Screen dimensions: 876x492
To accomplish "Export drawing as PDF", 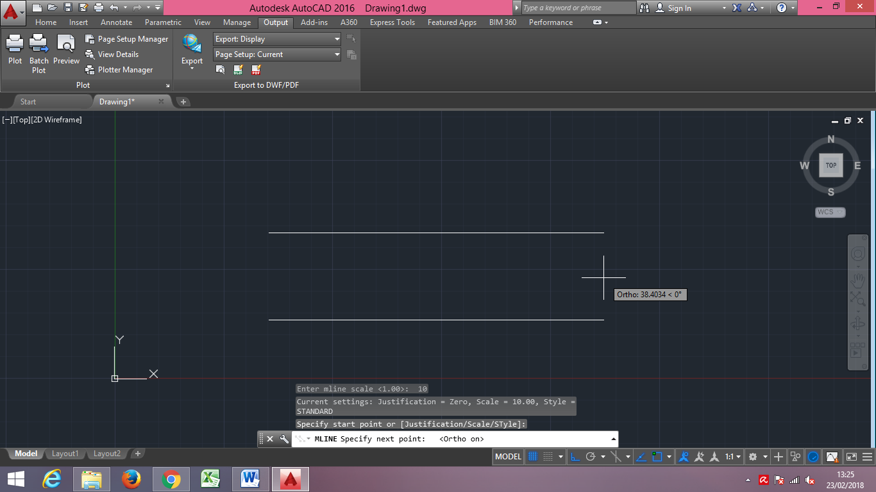I will 256,70.
